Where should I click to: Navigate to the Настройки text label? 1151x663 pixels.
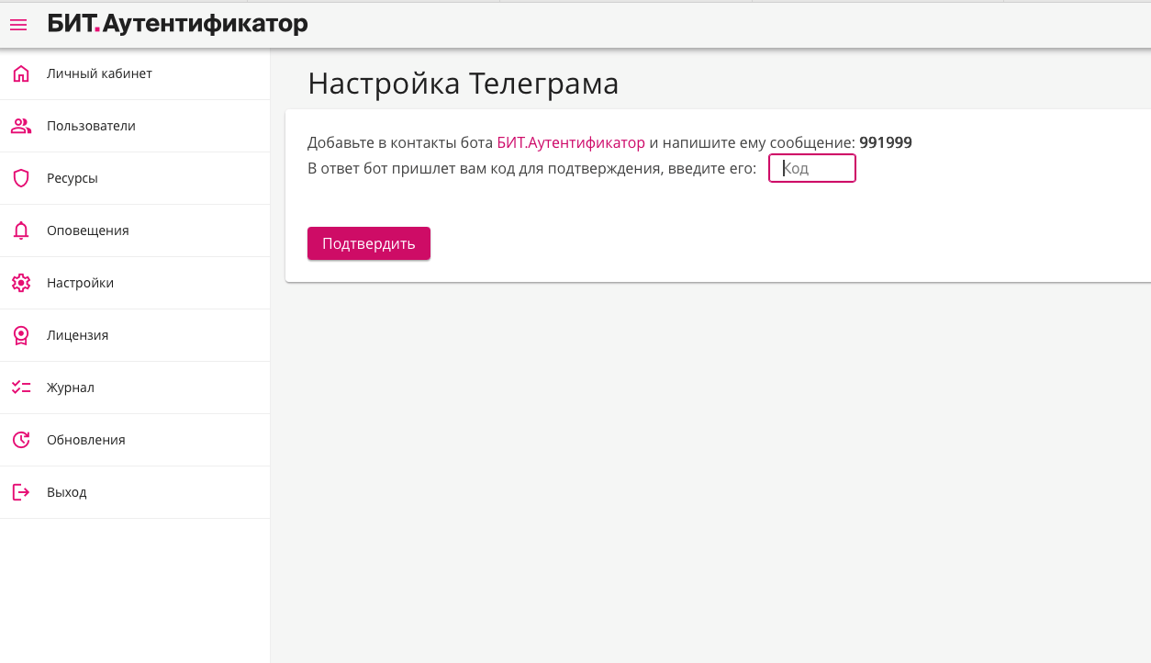point(80,283)
